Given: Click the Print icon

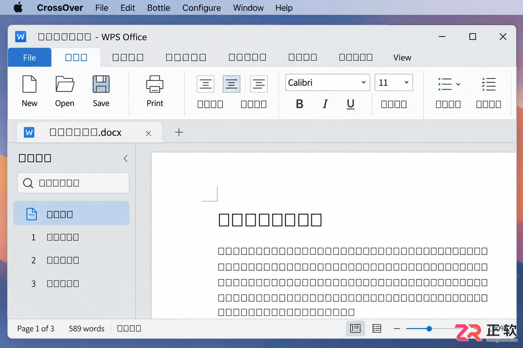Looking at the screenshot, I should coord(155,84).
